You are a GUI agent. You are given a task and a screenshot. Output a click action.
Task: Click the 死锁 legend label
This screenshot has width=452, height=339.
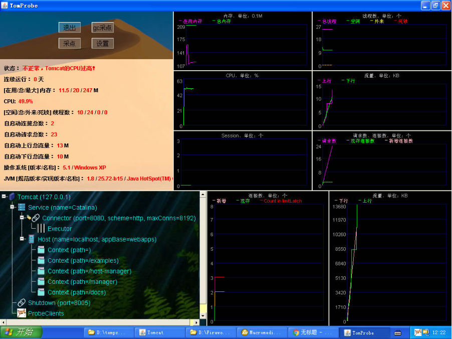click(403, 22)
